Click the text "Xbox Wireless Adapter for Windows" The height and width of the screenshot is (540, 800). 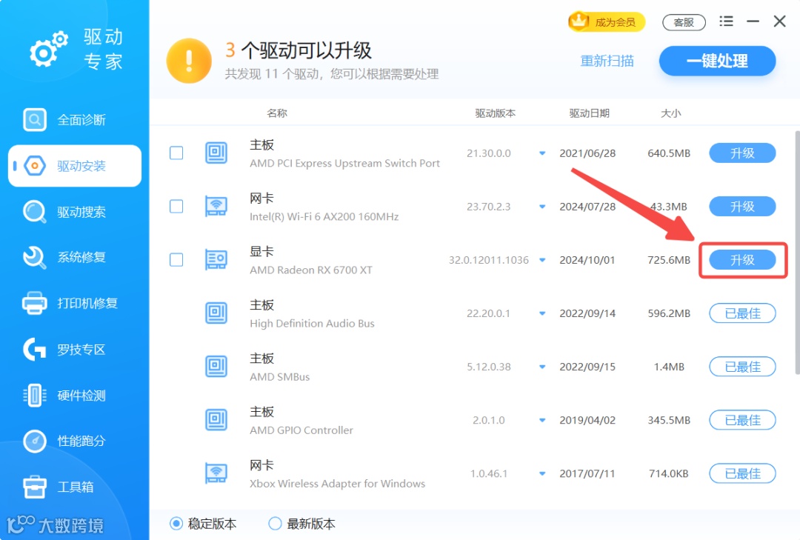337,484
